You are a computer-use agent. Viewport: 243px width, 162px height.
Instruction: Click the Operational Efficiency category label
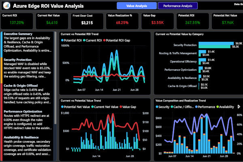point(183,62)
